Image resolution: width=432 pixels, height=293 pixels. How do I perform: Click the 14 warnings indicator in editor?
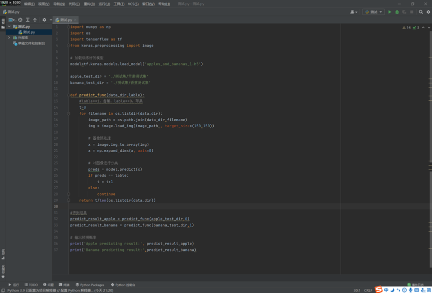[x=407, y=27]
